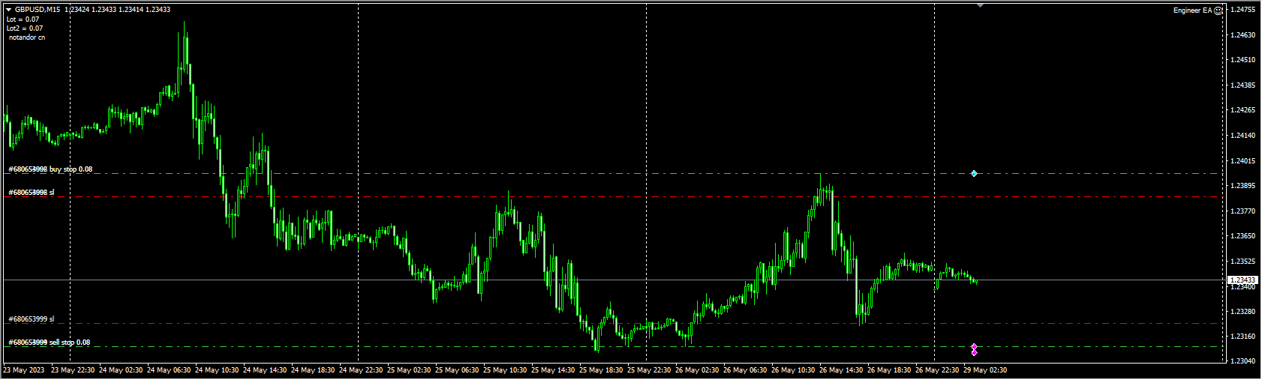Click the '24 May 14:30' time label
This screenshot has height=380, width=1262.
click(x=265, y=370)
